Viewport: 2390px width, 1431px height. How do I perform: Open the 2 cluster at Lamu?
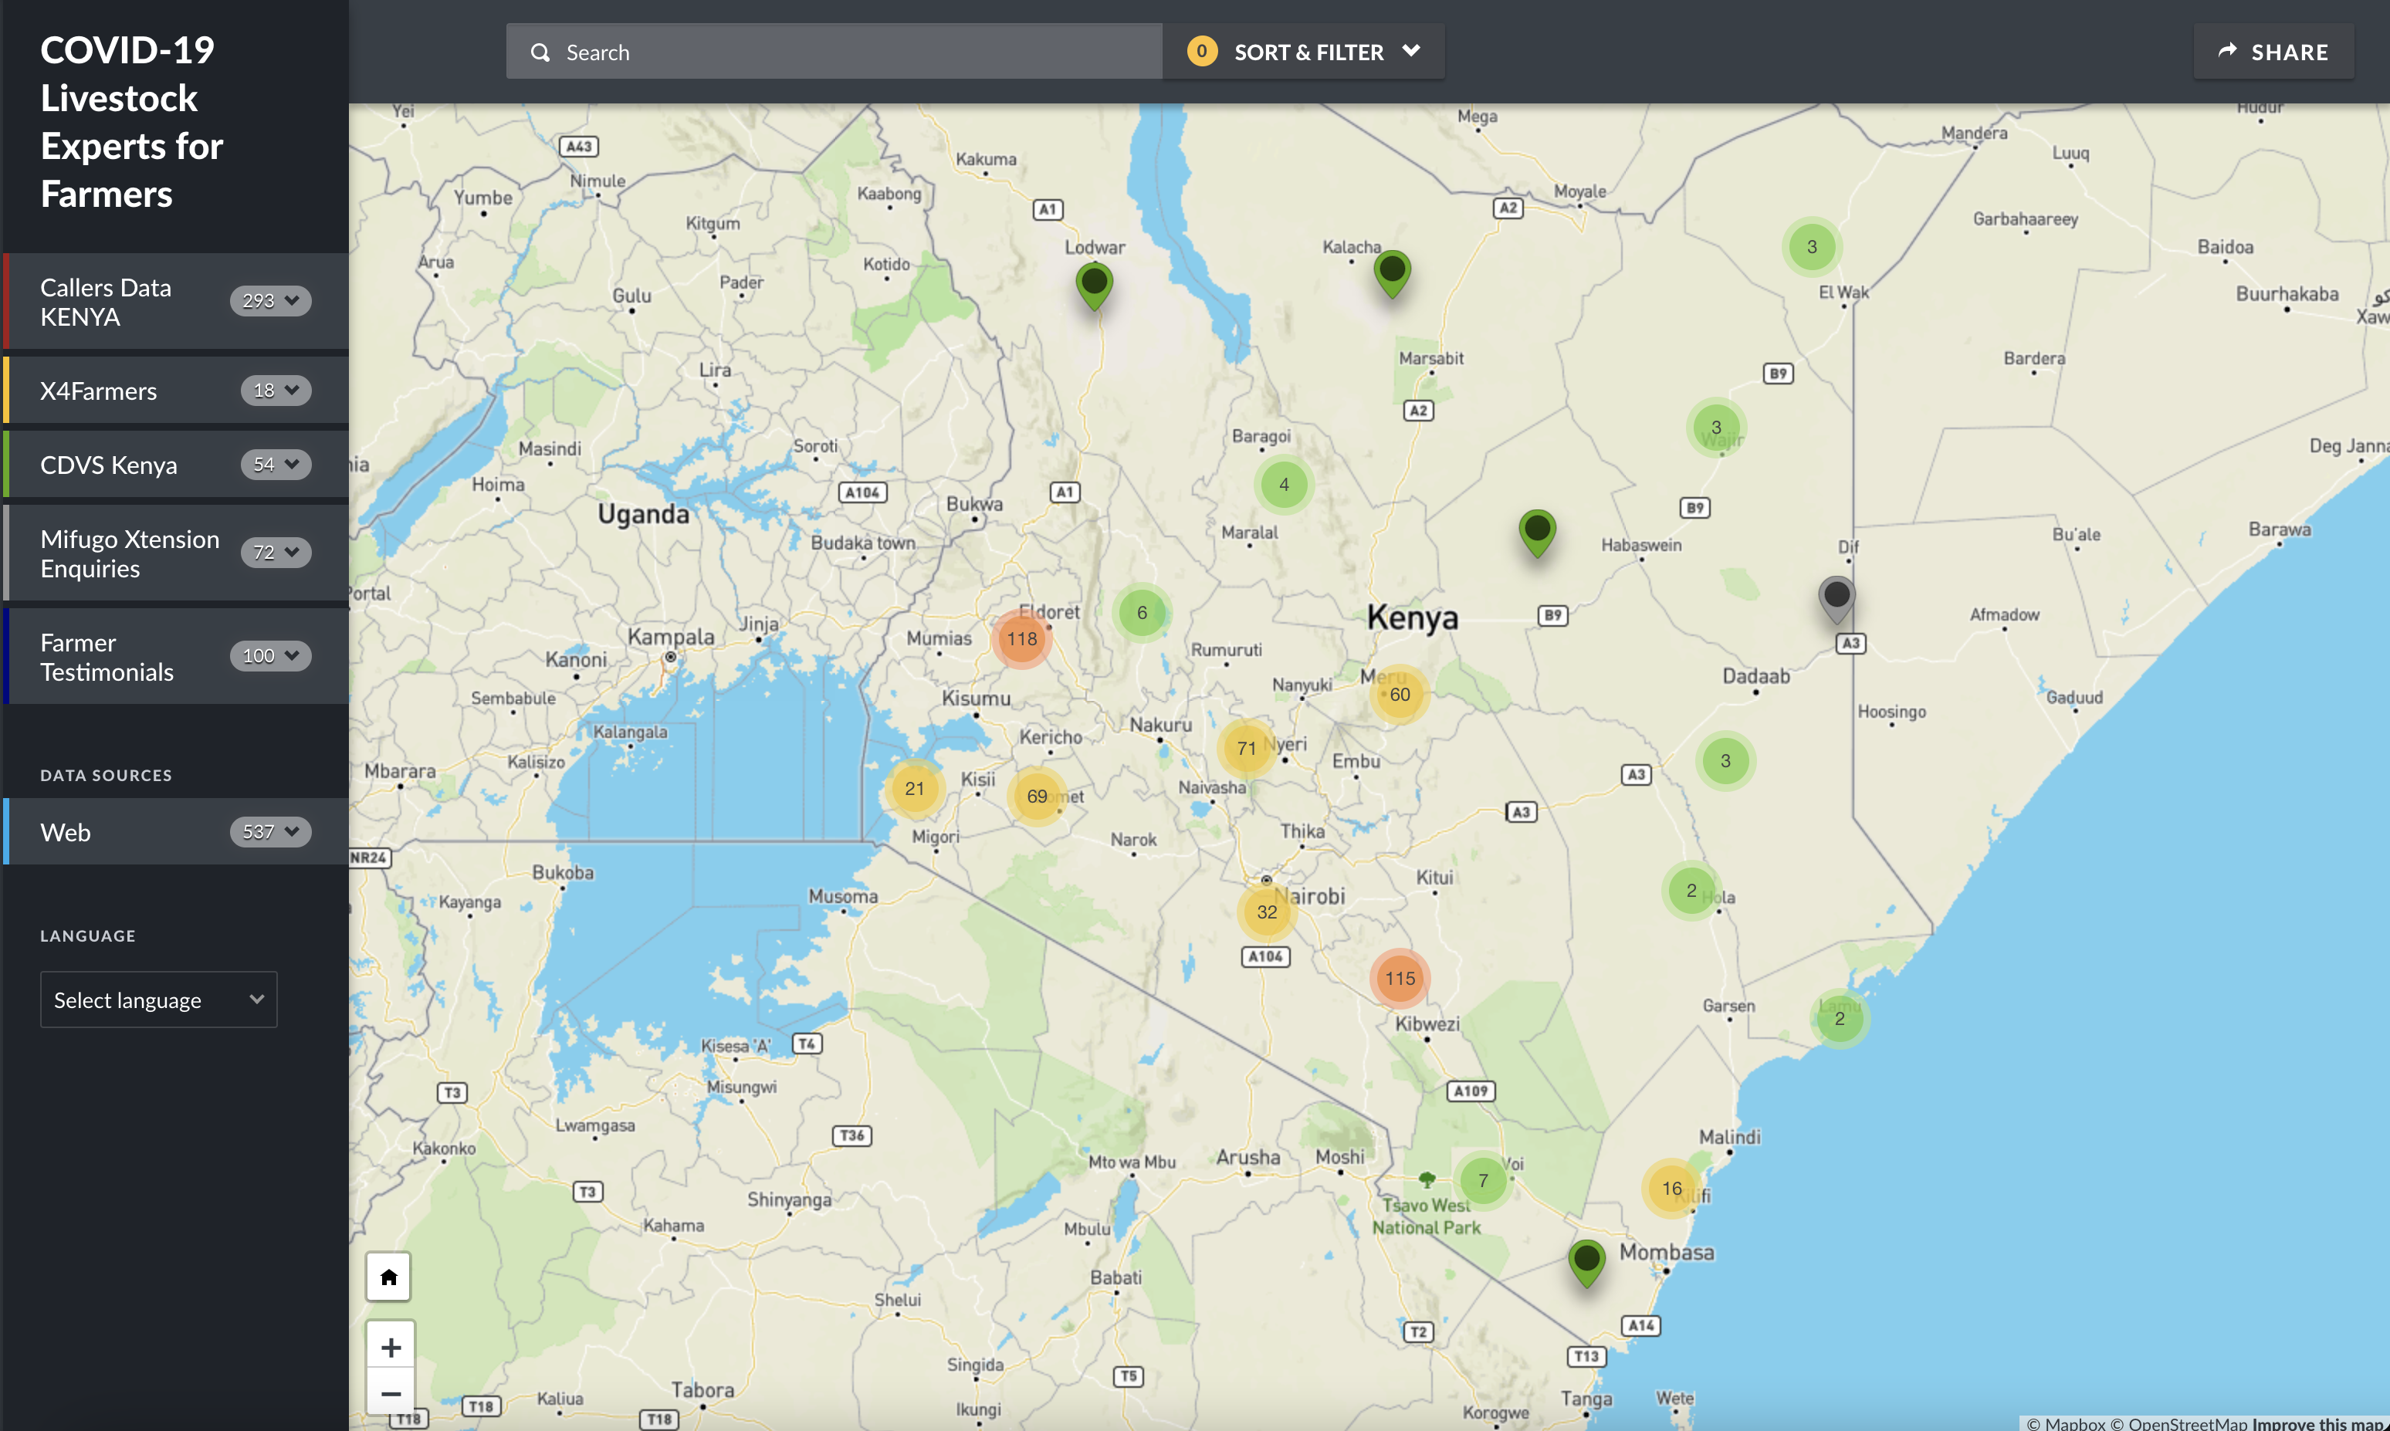click(x=1840, y=1018)
